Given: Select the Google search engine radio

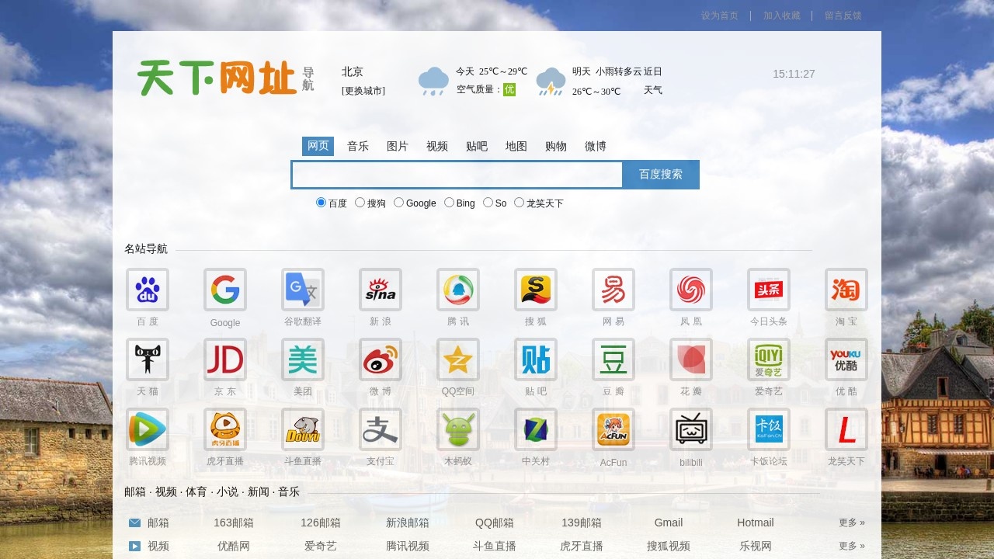Looking at the screenshot, I should point(398,203).
